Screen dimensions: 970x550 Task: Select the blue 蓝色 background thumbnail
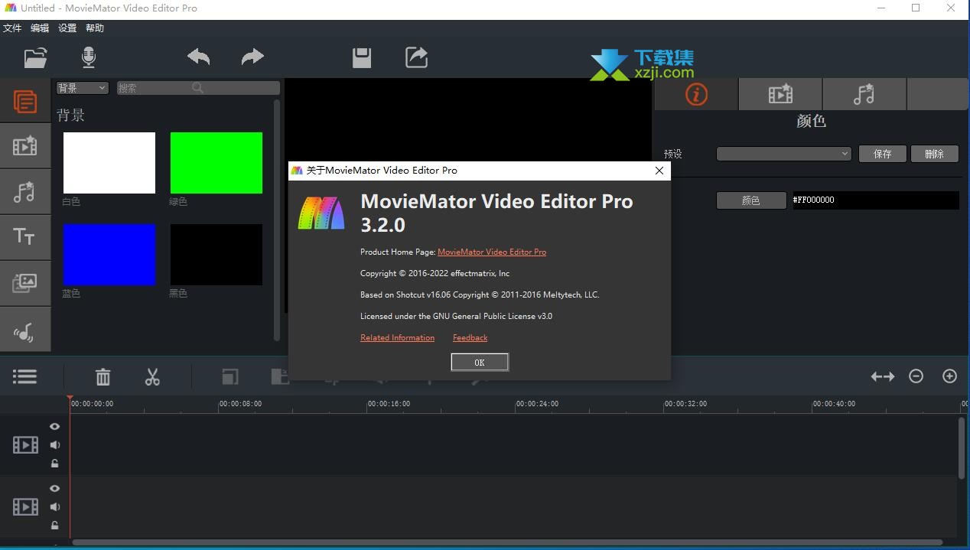click(x=109, y=255)
